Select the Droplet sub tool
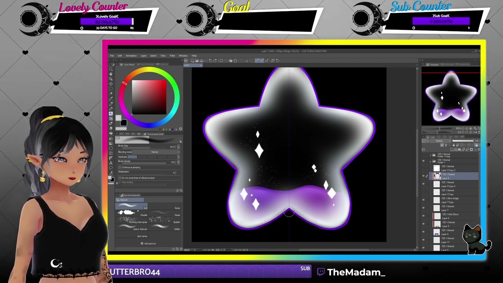 132,213
